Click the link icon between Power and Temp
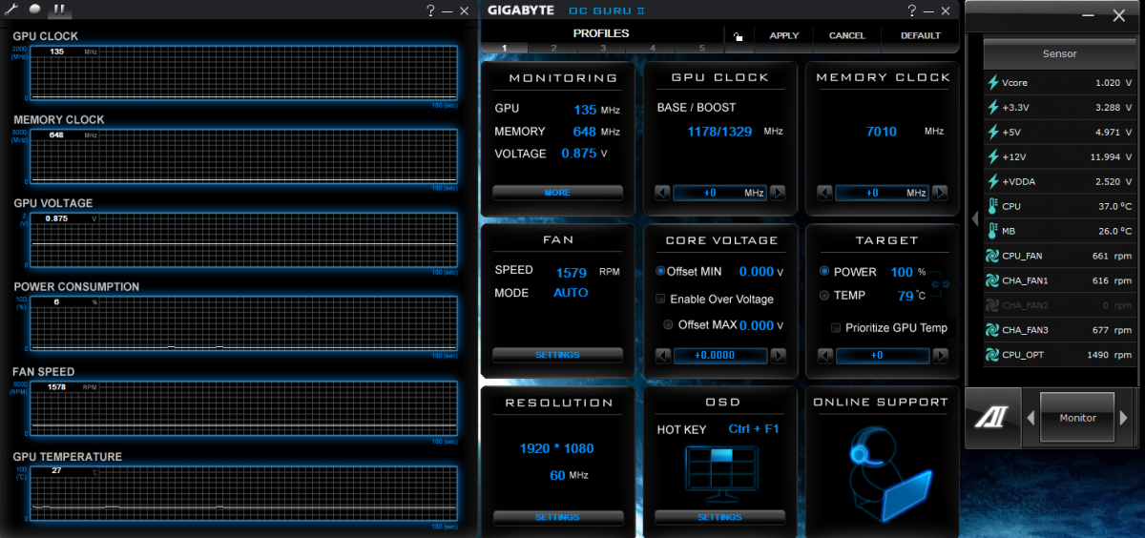This screenshot has height=538, width=1145. tap(939, 284)
